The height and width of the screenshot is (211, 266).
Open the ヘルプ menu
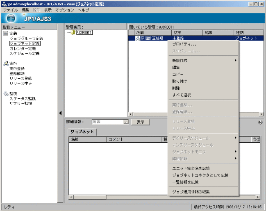(x=83, y=10)
